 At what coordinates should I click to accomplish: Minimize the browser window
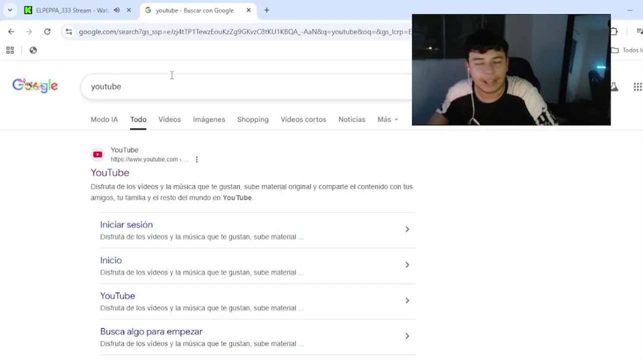630,10
